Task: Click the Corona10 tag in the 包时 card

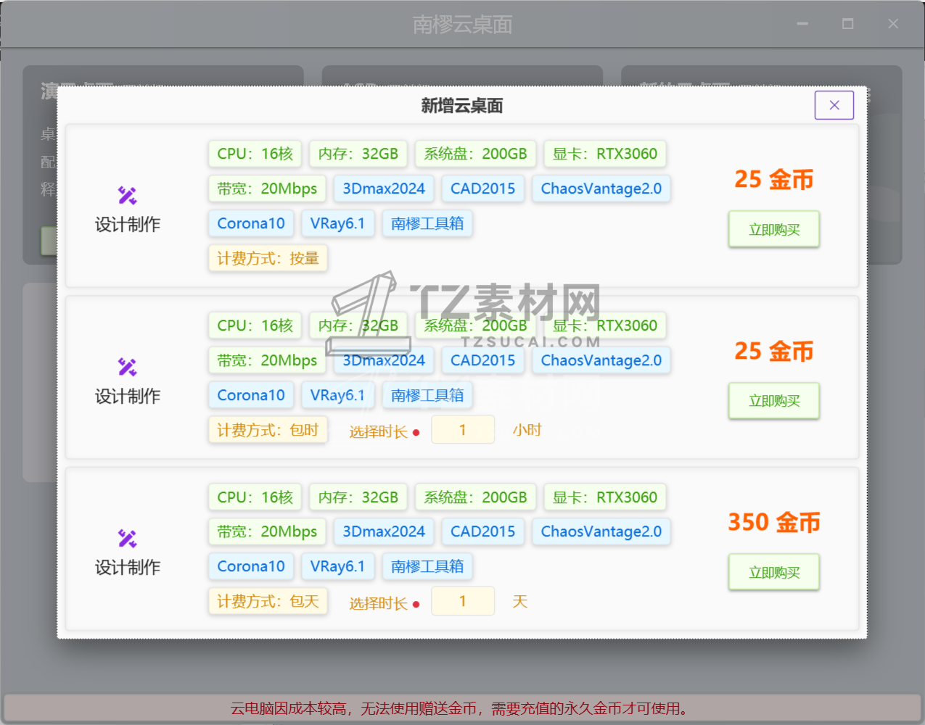Action: (251, 395)
